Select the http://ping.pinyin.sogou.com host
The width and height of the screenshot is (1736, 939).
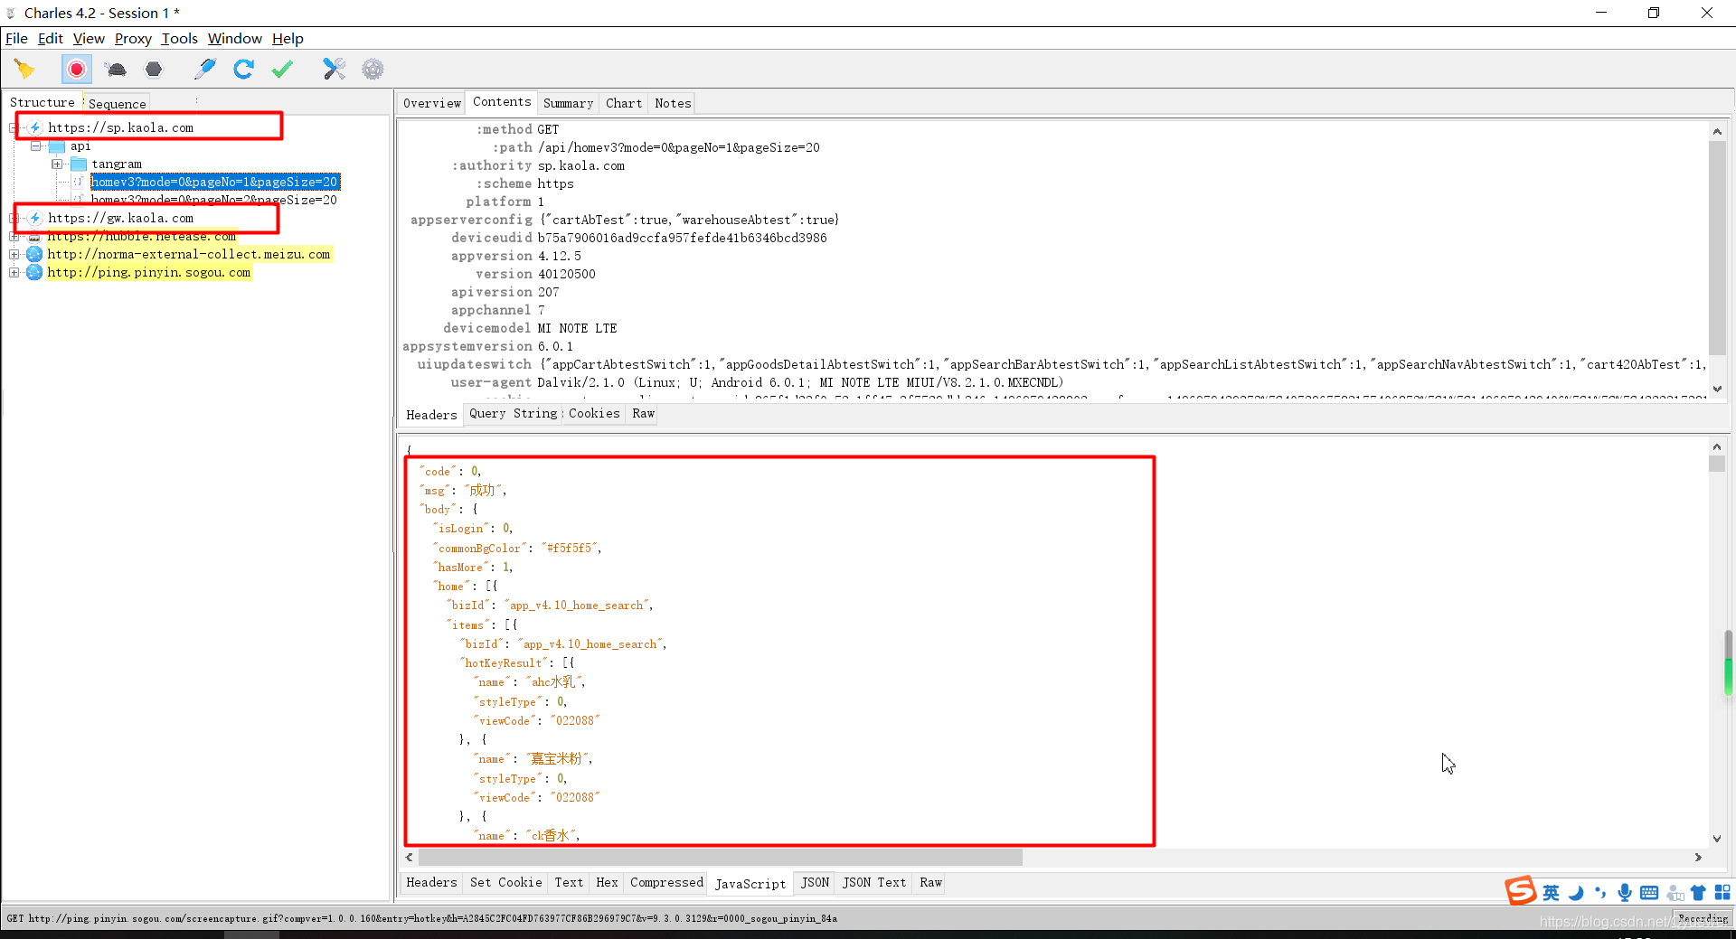pos(149,273)
